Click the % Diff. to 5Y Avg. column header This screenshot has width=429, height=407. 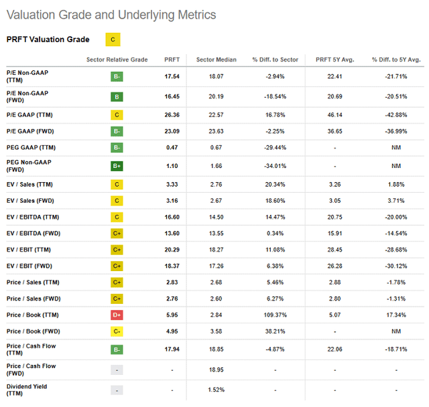coord(396,60)
